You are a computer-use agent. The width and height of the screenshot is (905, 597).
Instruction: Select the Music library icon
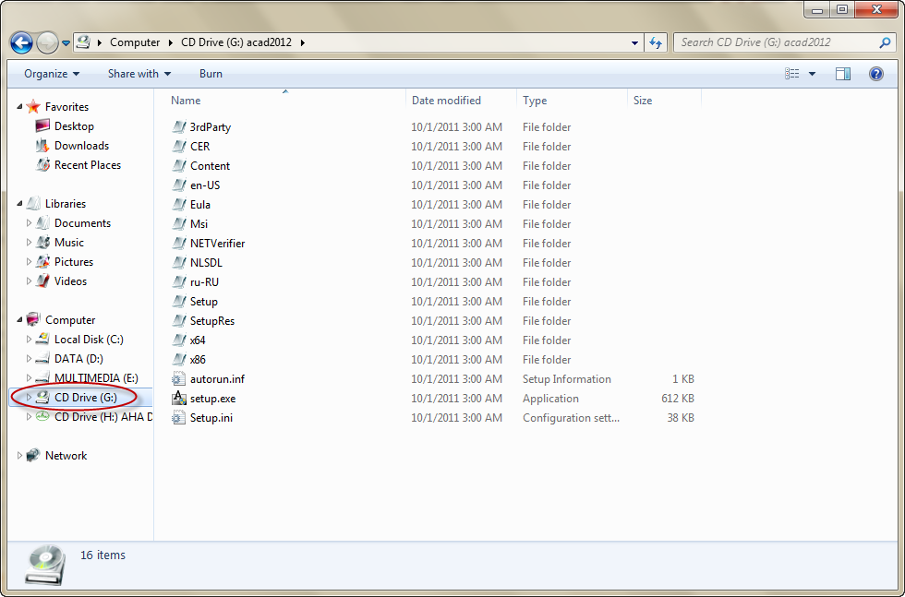click(42, 243)
